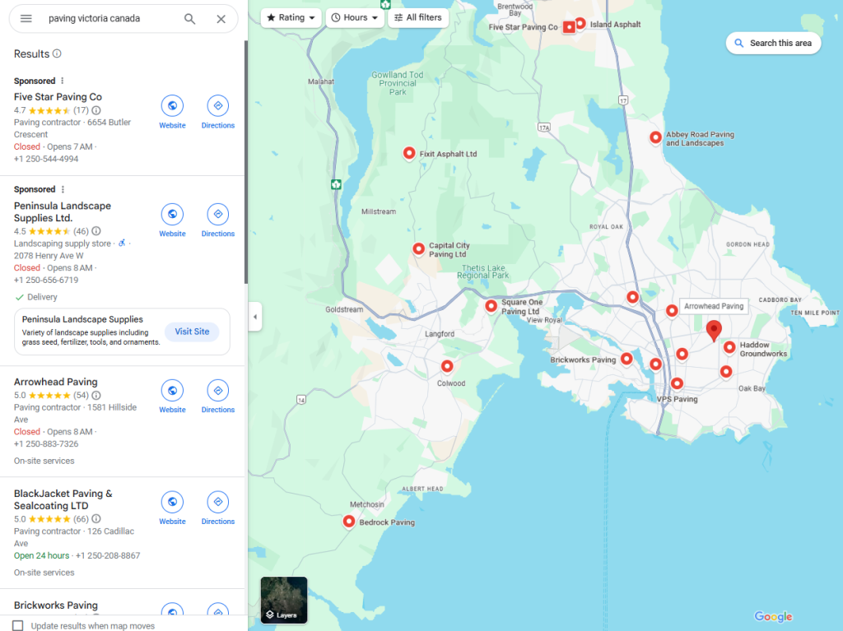Switch to satellite view via Layers thumbnail
The height and width of the screenshot is (631, 843).
283,600
